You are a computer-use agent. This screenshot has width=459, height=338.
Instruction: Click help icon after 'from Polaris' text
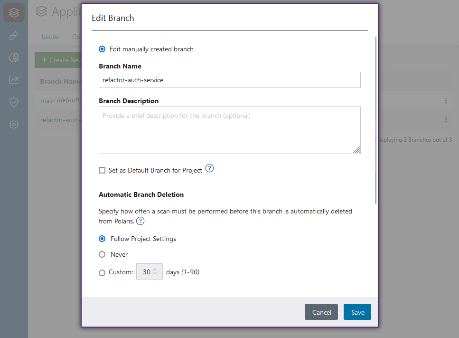[141, 221]
